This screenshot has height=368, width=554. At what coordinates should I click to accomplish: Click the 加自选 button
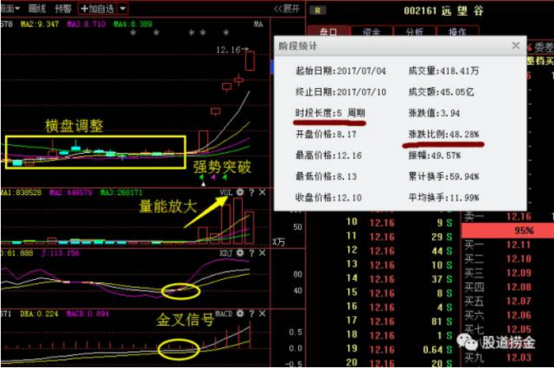pos(97,8)
